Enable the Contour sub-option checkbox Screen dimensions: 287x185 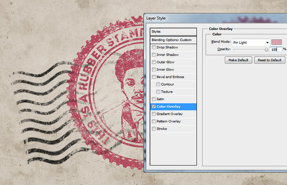[158, 84]
